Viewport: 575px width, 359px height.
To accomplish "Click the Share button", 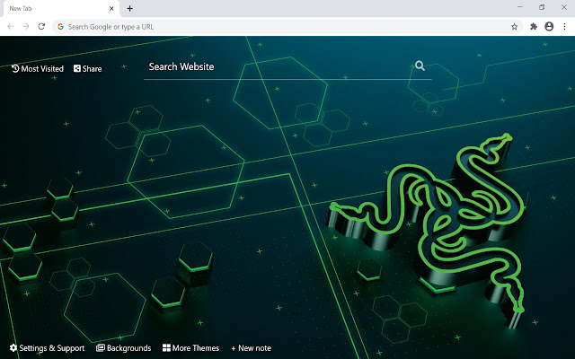I will (88, 68).
